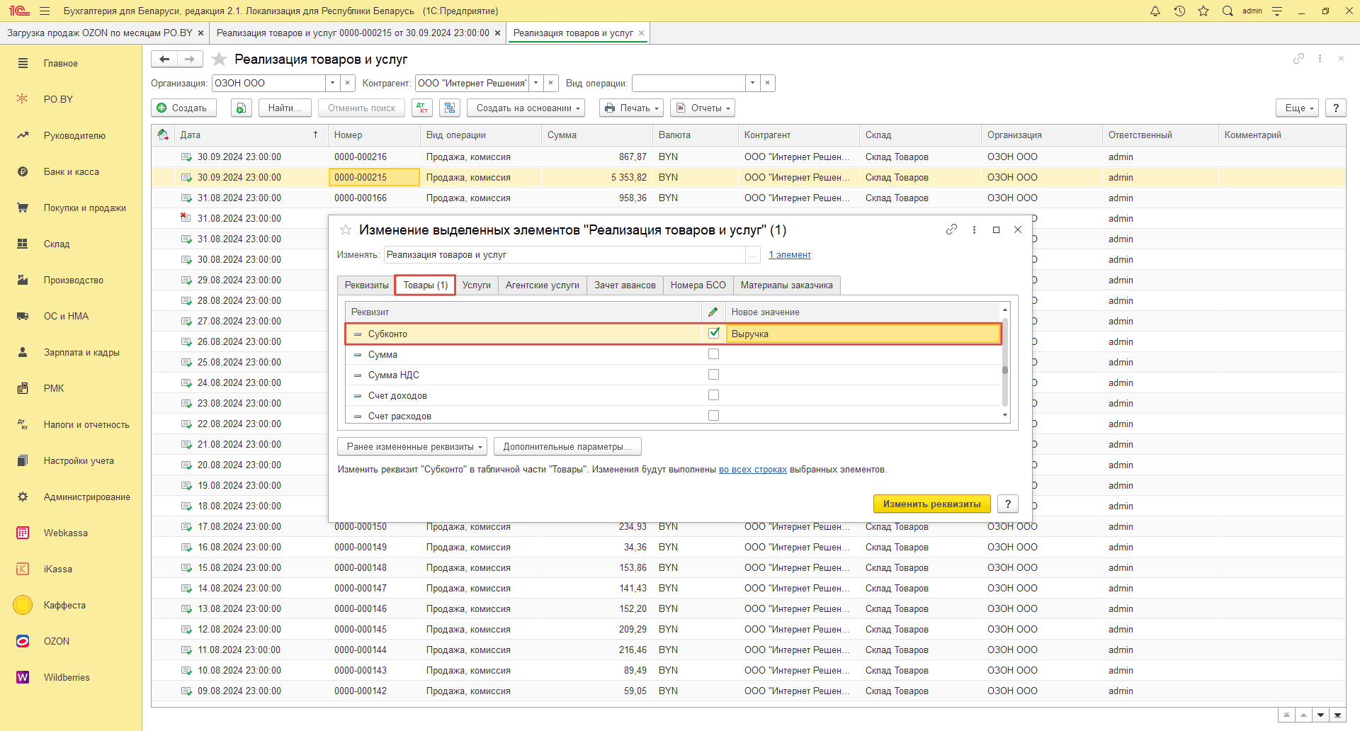The image size is (1360, 731).
Task: Check the Сумма checkbox
Action: pyautogui.click(x=713, y=354)
